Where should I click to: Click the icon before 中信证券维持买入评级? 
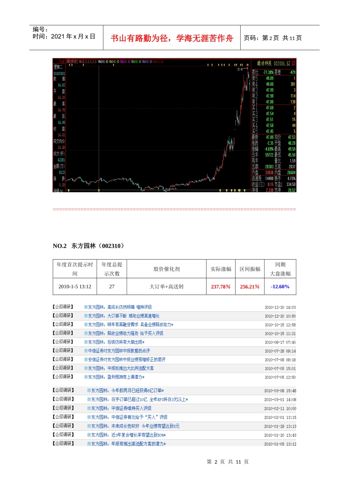coord(89,408)
